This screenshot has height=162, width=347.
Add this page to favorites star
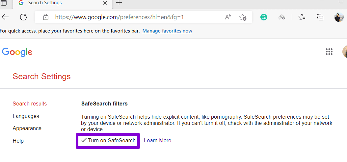click(243, 17)
